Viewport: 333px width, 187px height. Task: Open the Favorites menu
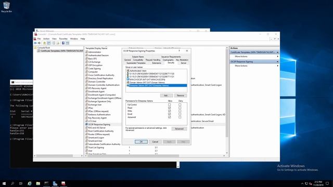[x=63, y=39]
